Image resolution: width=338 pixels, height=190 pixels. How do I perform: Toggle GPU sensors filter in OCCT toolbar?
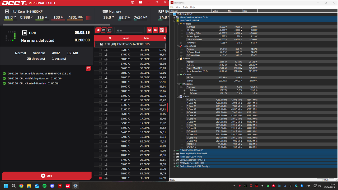pos(156,30)
